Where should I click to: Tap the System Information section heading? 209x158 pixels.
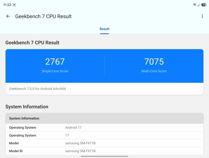click(27, 107)
